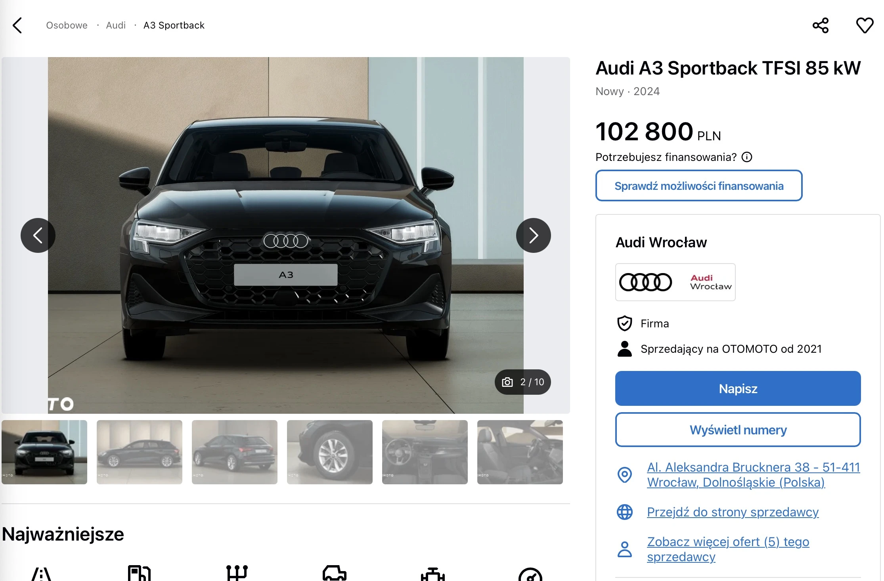Image resolution: width=884 pixels, height=581 pixels.
Task: Select wheel close-up thumbnail
Action: coord(330,452)
